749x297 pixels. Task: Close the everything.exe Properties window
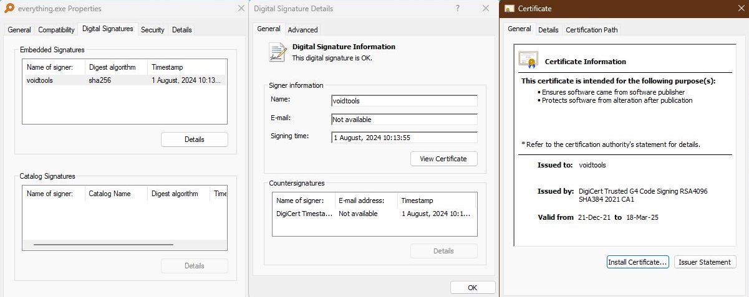coord(241,9)
